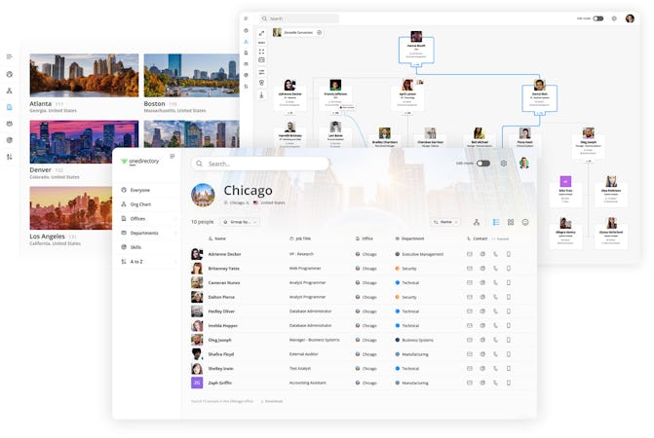The width and height of the screenshot is (654, 438).
Task: Click the menu icon in the offices window sidebar
Action: click(x=10, y=56)
